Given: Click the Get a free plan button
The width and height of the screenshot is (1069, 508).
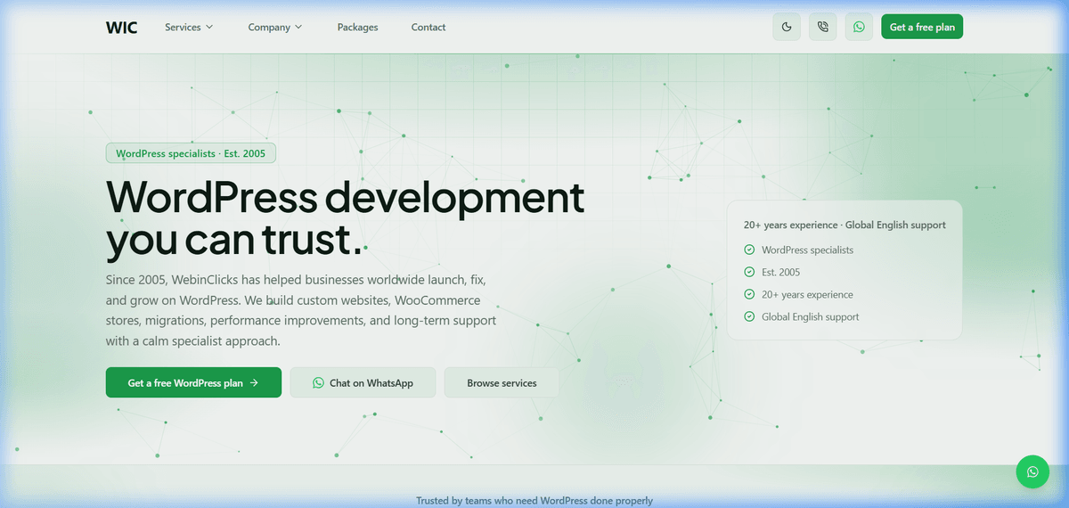Looking at the screenshot, I should point(922,27).
